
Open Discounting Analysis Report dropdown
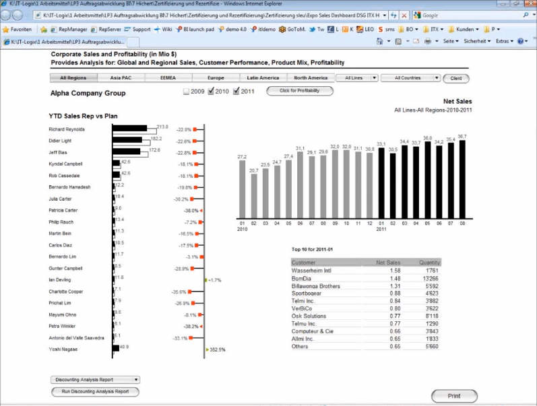pyautogui.click(x=95, y=380)
